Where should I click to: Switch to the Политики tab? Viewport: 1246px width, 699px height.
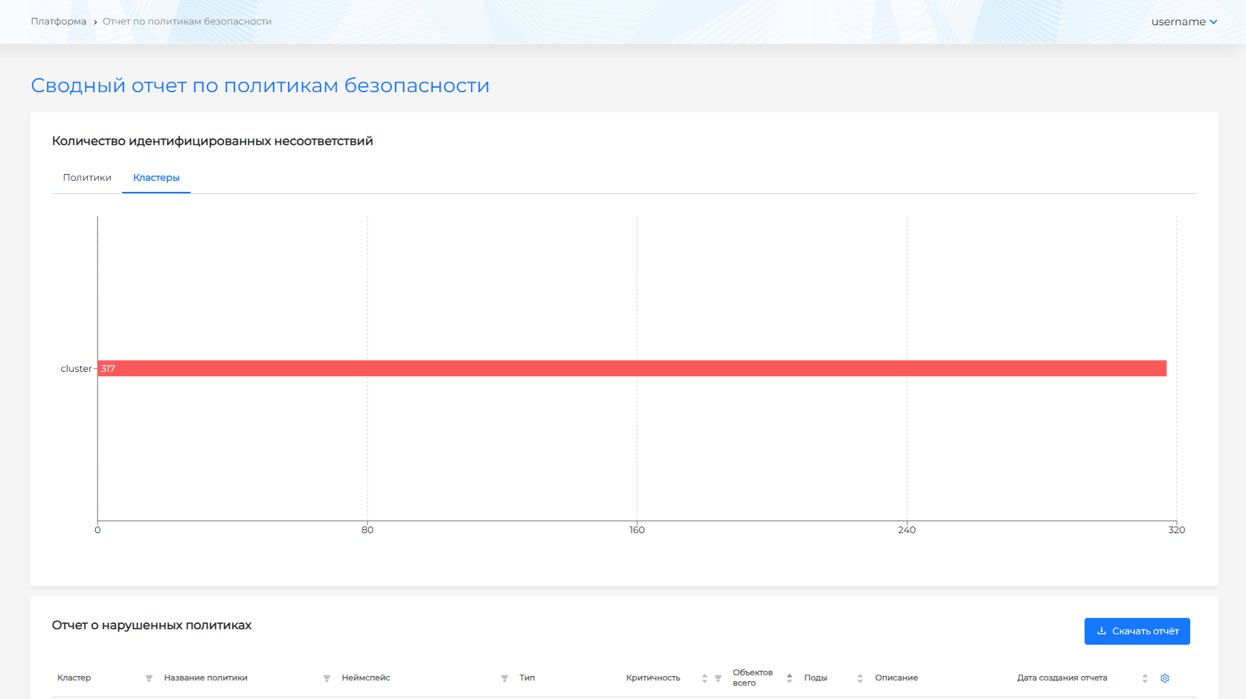point(87,178)
